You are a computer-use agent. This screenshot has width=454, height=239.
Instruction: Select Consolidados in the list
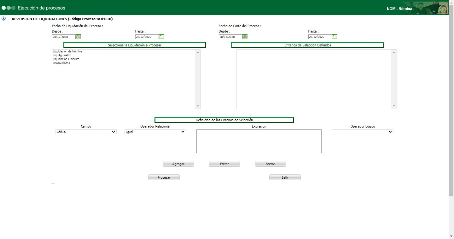click(124, 63)
